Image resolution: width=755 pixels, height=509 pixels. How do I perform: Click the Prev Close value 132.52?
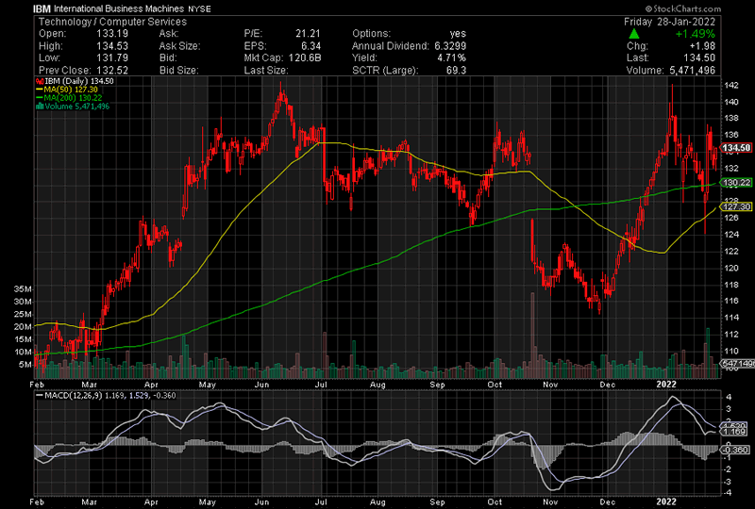[x=111, y=70]
